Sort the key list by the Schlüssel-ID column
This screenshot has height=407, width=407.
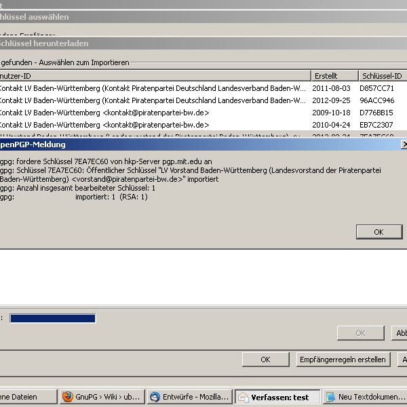point(383,76)
